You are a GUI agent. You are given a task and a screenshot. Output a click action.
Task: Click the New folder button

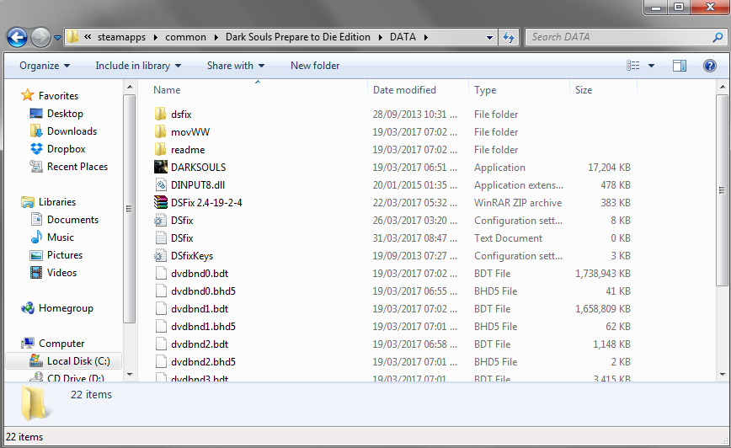coord(315,66)
